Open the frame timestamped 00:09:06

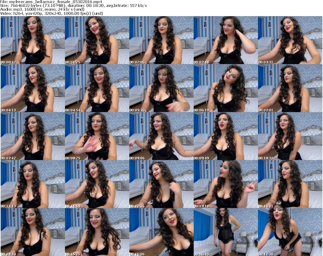click(x=161, y=136)
